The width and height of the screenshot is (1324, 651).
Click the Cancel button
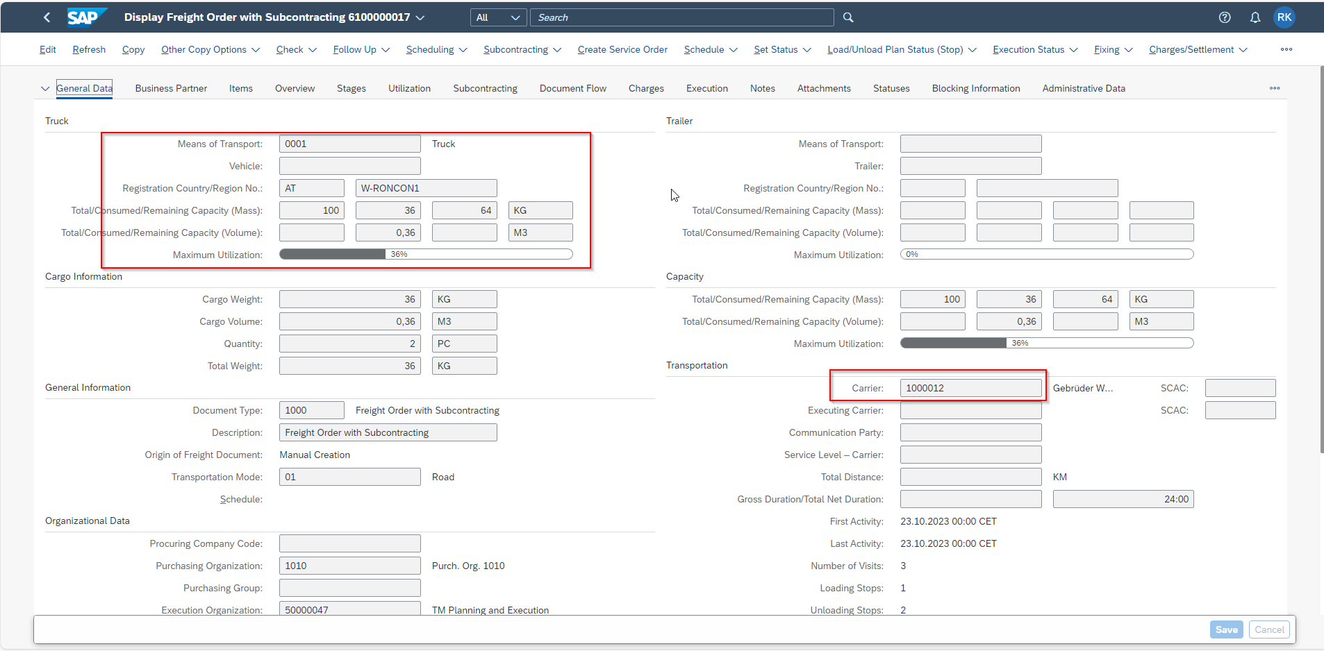point(1269,629)
